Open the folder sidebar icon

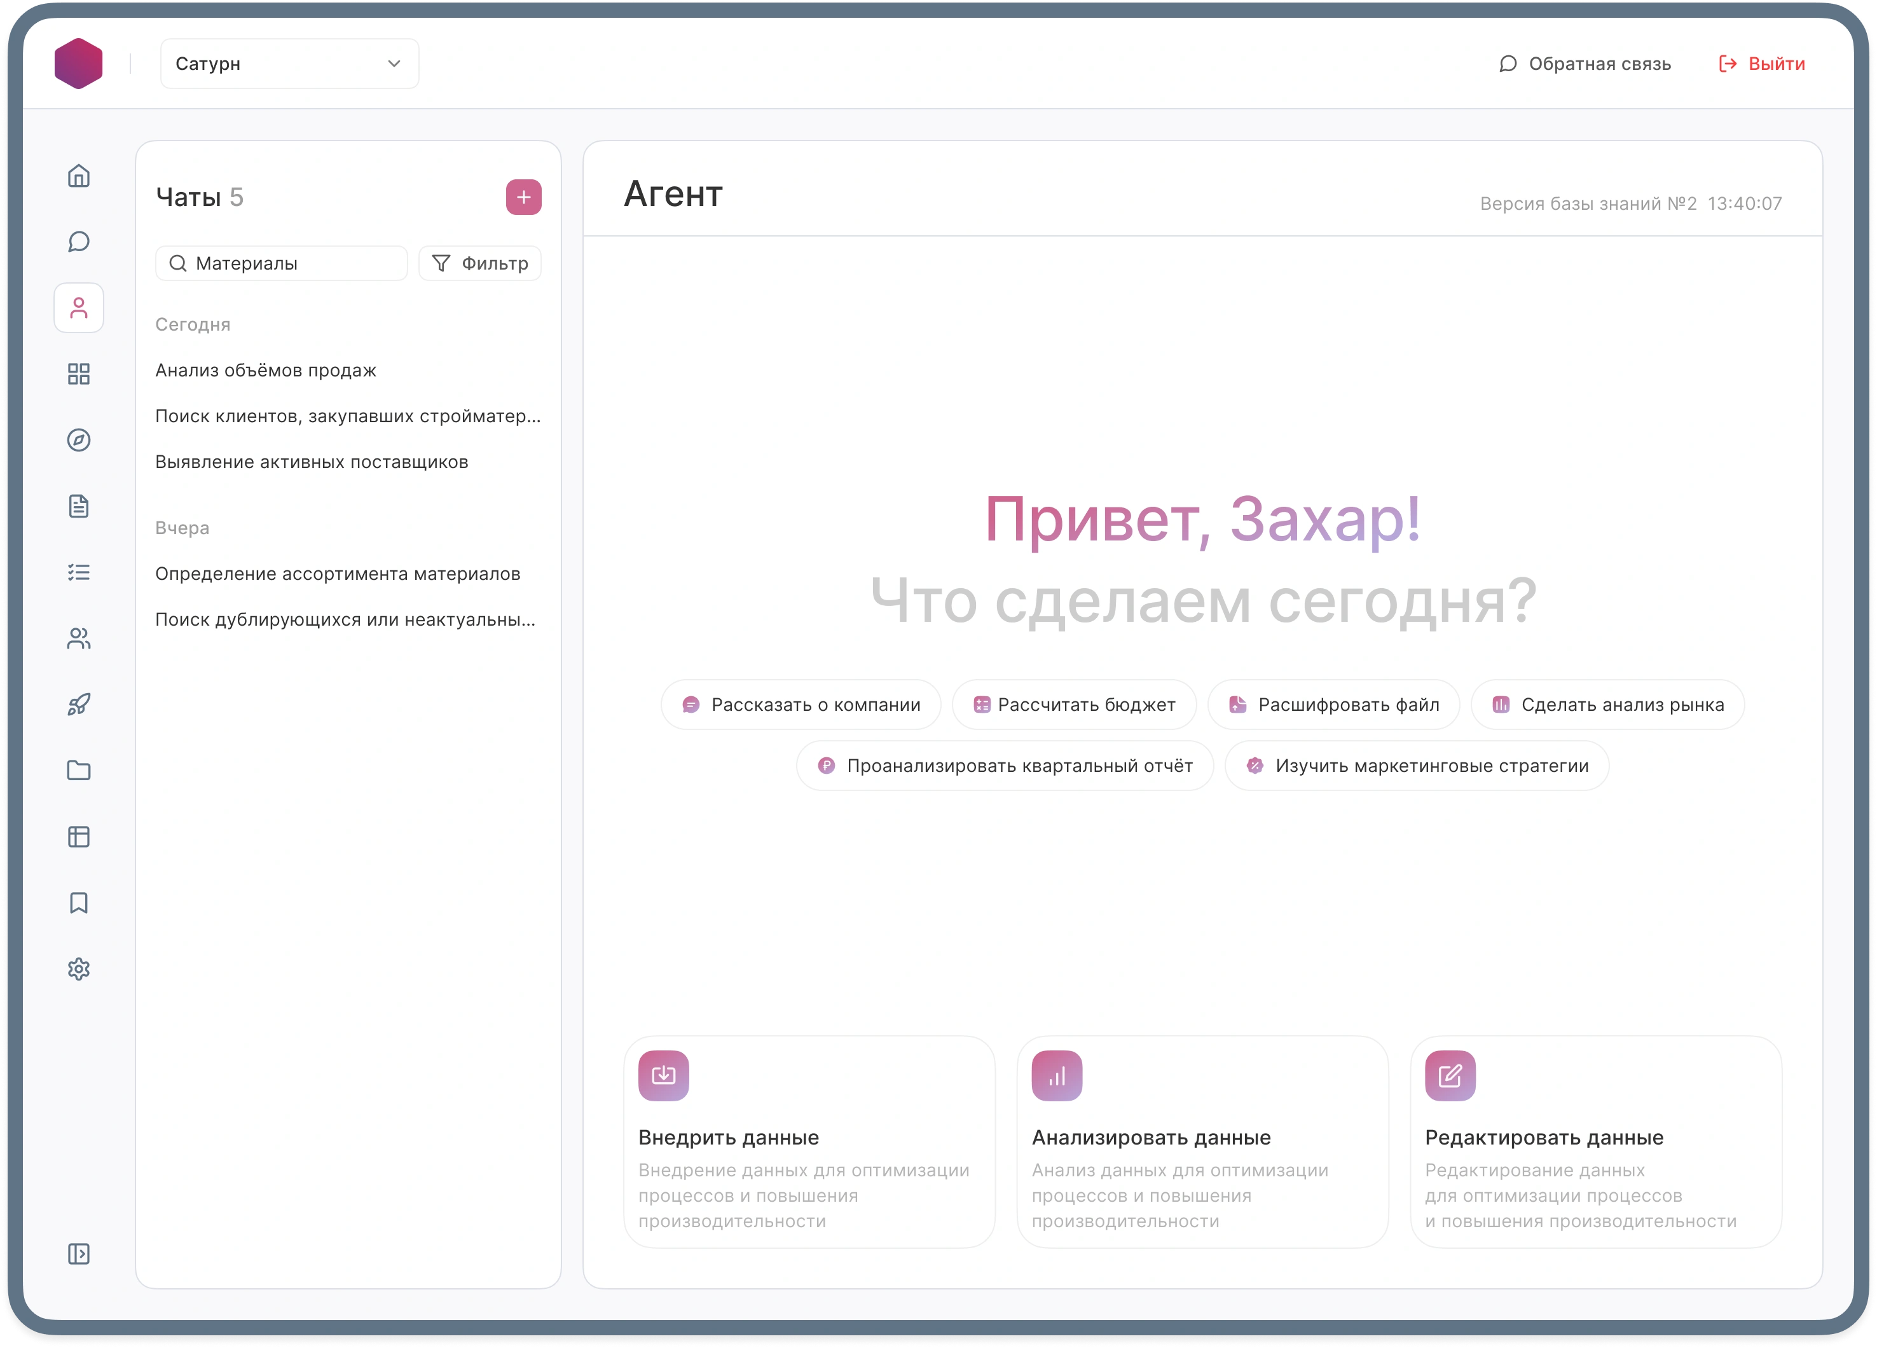79,771
